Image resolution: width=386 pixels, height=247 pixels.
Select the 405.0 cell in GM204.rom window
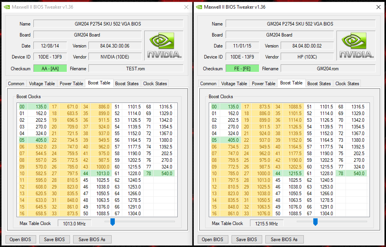[x=231, y=140]
